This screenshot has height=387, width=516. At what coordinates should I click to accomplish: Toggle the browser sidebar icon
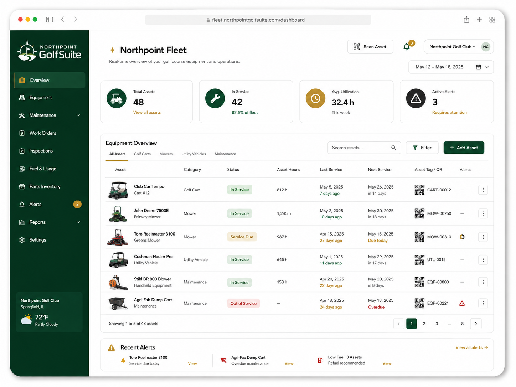(50, 20)
